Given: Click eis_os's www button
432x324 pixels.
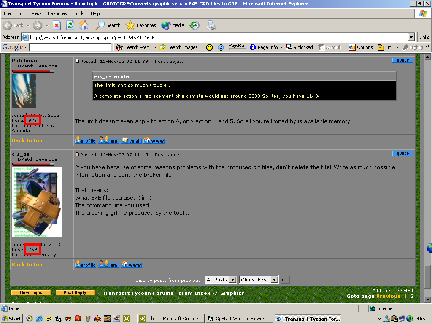Looking at the screenshot, I should 131,265.
